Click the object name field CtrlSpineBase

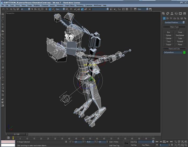point(173,52)
